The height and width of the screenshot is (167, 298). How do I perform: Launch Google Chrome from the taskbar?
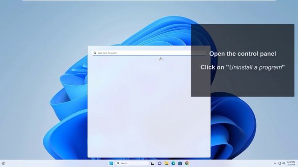[x=187, y=163]
